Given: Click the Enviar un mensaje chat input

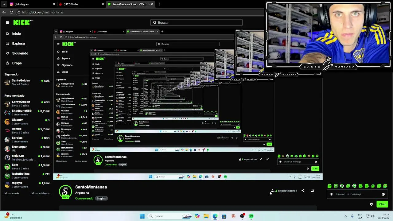Looking at the screenshot, I should (357, 194).
